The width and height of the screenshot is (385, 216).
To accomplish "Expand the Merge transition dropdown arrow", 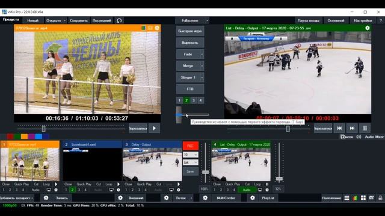I will 202,66.
